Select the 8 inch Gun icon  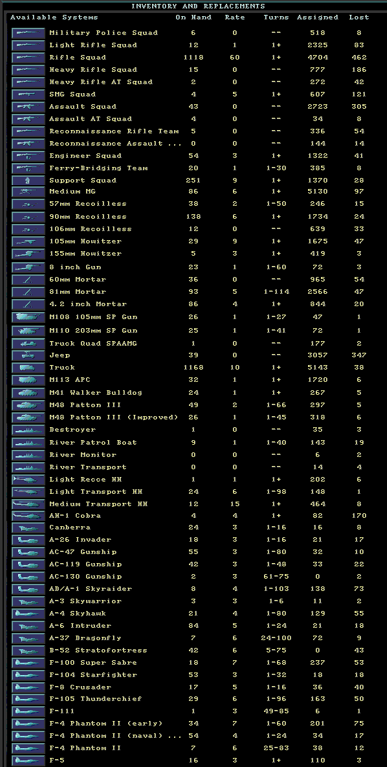pyautogui.click(x=28, y=267)
